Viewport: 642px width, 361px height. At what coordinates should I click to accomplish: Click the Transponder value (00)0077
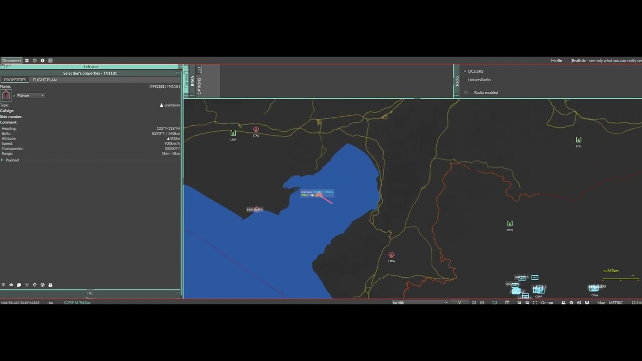[172, 148]
